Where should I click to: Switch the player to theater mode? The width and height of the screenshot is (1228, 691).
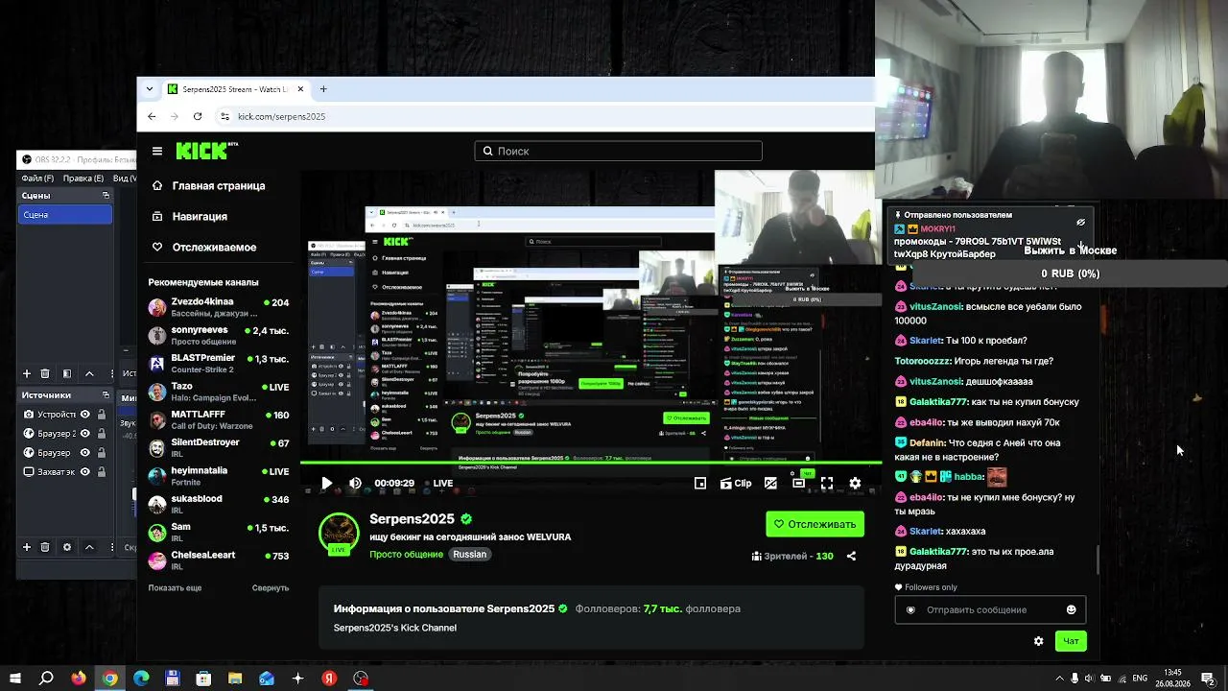point(798,484)
